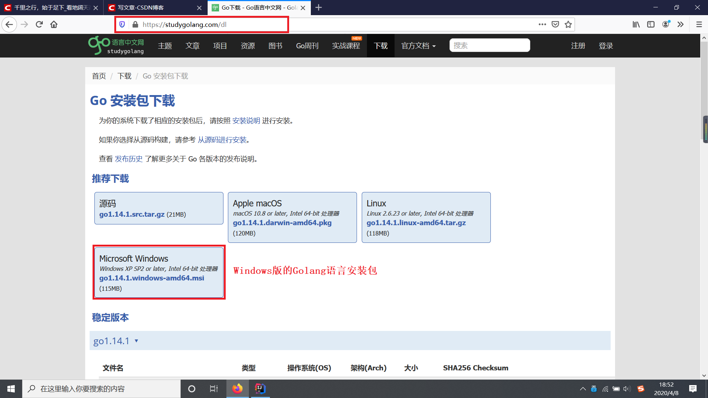708x398 pixels.
Task: Open the 文章 nav menu item
Action: tap(192, 46)
